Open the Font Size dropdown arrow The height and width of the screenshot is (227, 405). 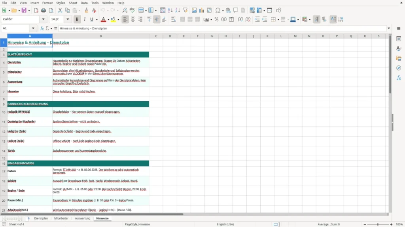click(x=68, y=19)
